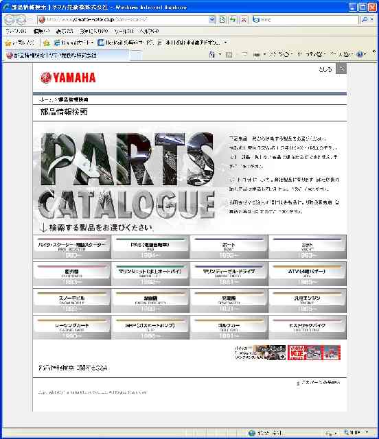Open the 表示 (View) menu

tap(64, 31)
